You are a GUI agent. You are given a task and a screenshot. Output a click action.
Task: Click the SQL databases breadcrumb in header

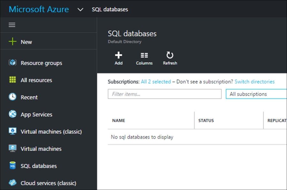[110, 9]
